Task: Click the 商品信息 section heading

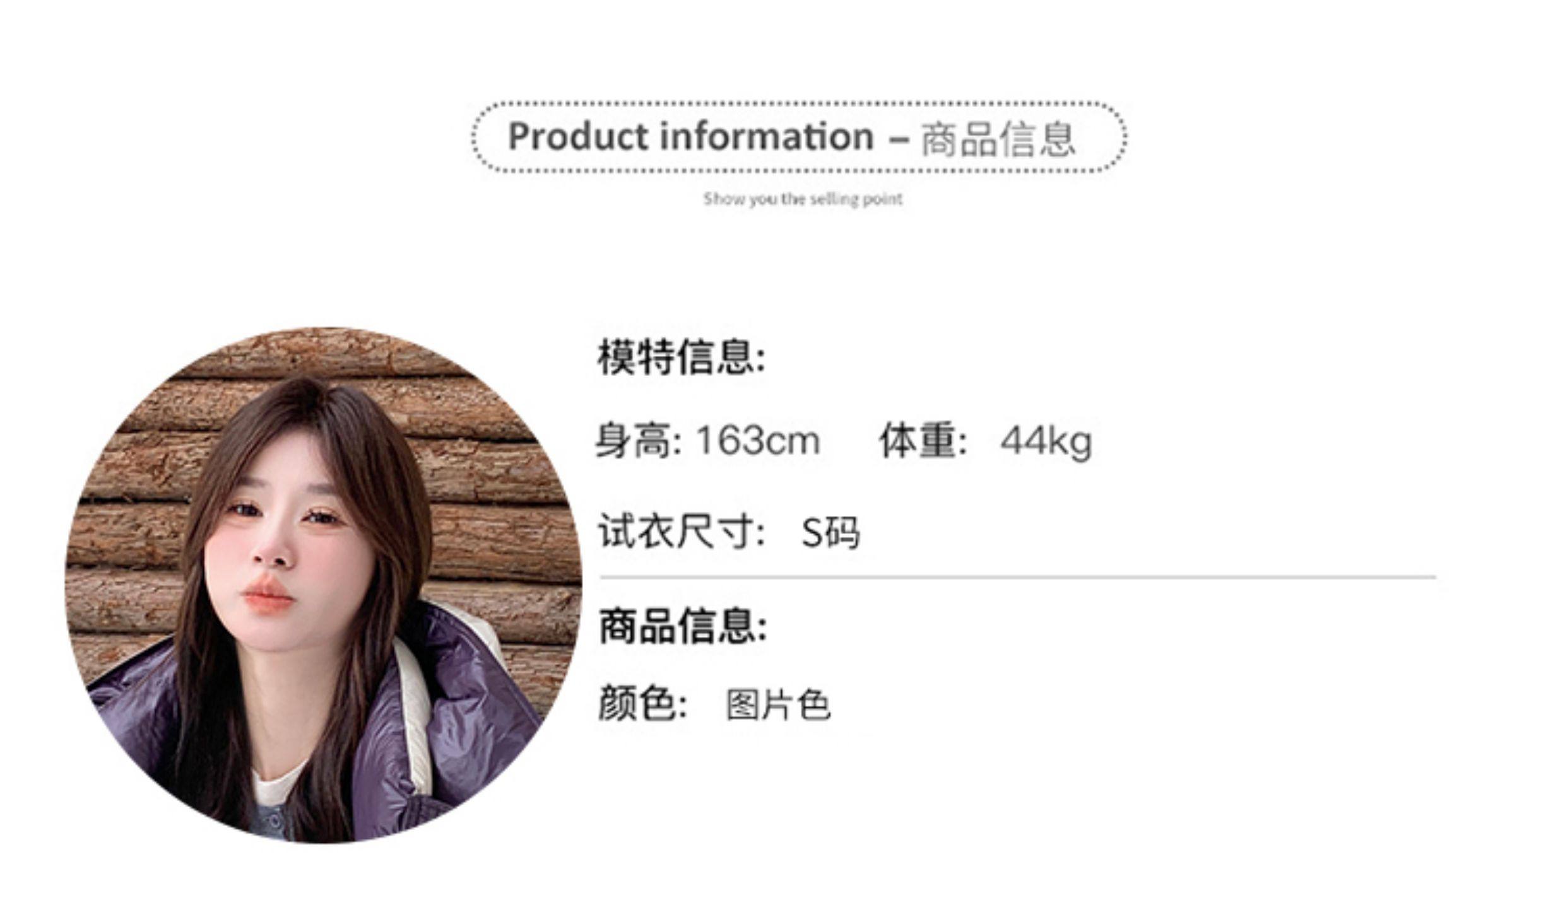Action: coord(682,626)
